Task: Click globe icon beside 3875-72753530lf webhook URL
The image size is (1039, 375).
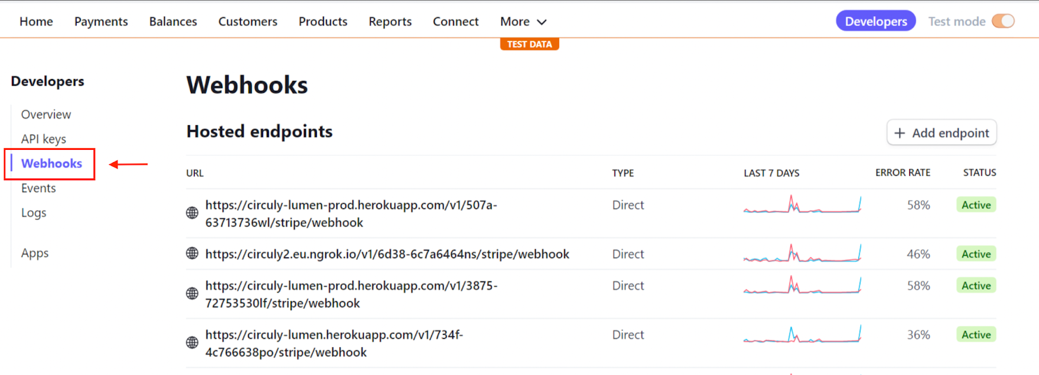Action: click(192, 293)
